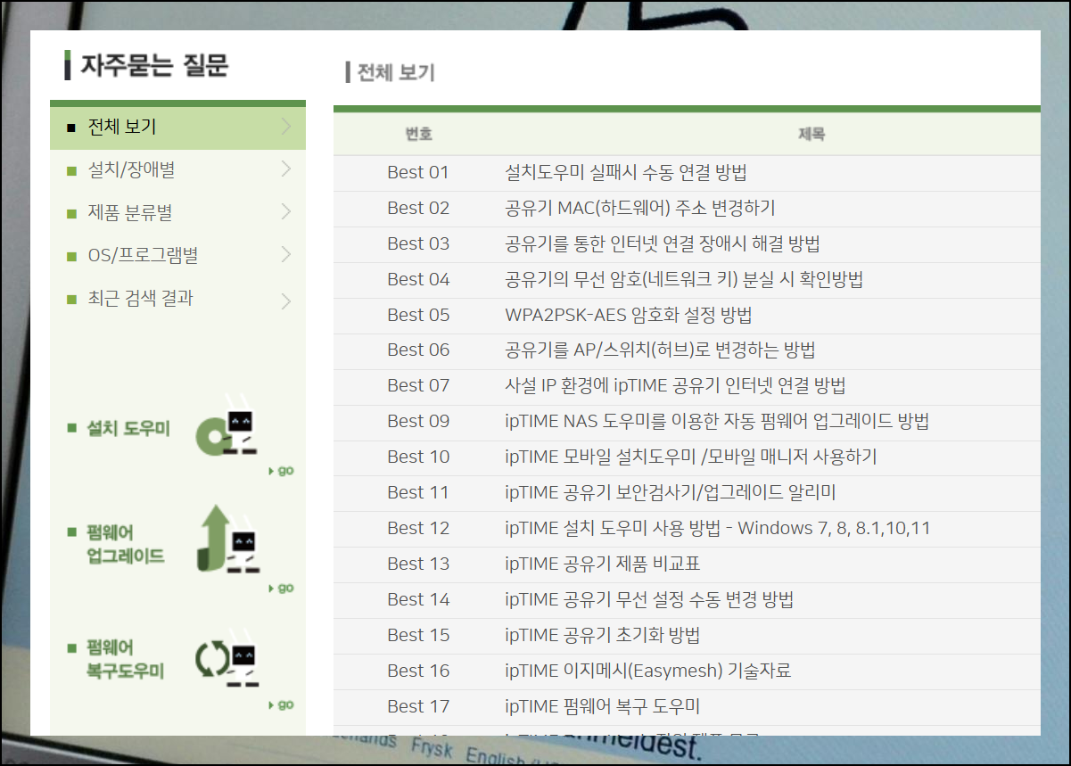
Task: Click the Best 10 number cell
Action: 418,457
